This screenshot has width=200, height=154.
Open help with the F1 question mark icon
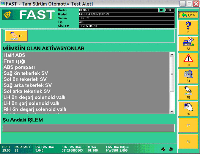pyautogui.click(x=188, y=27)
